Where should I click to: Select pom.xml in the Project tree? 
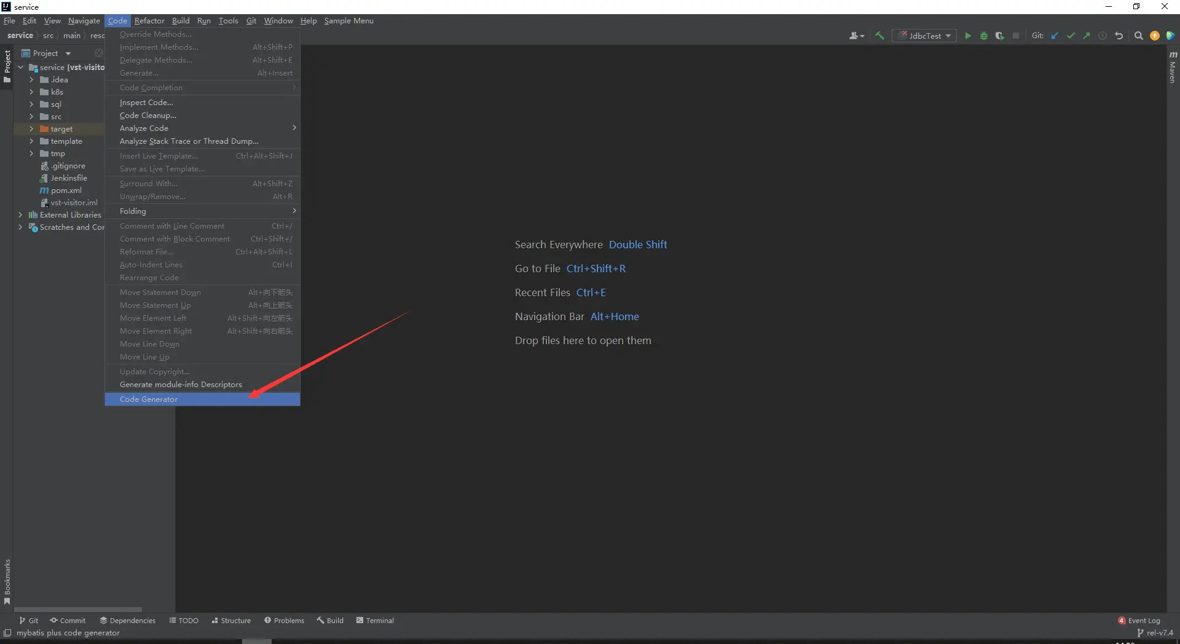66,190
